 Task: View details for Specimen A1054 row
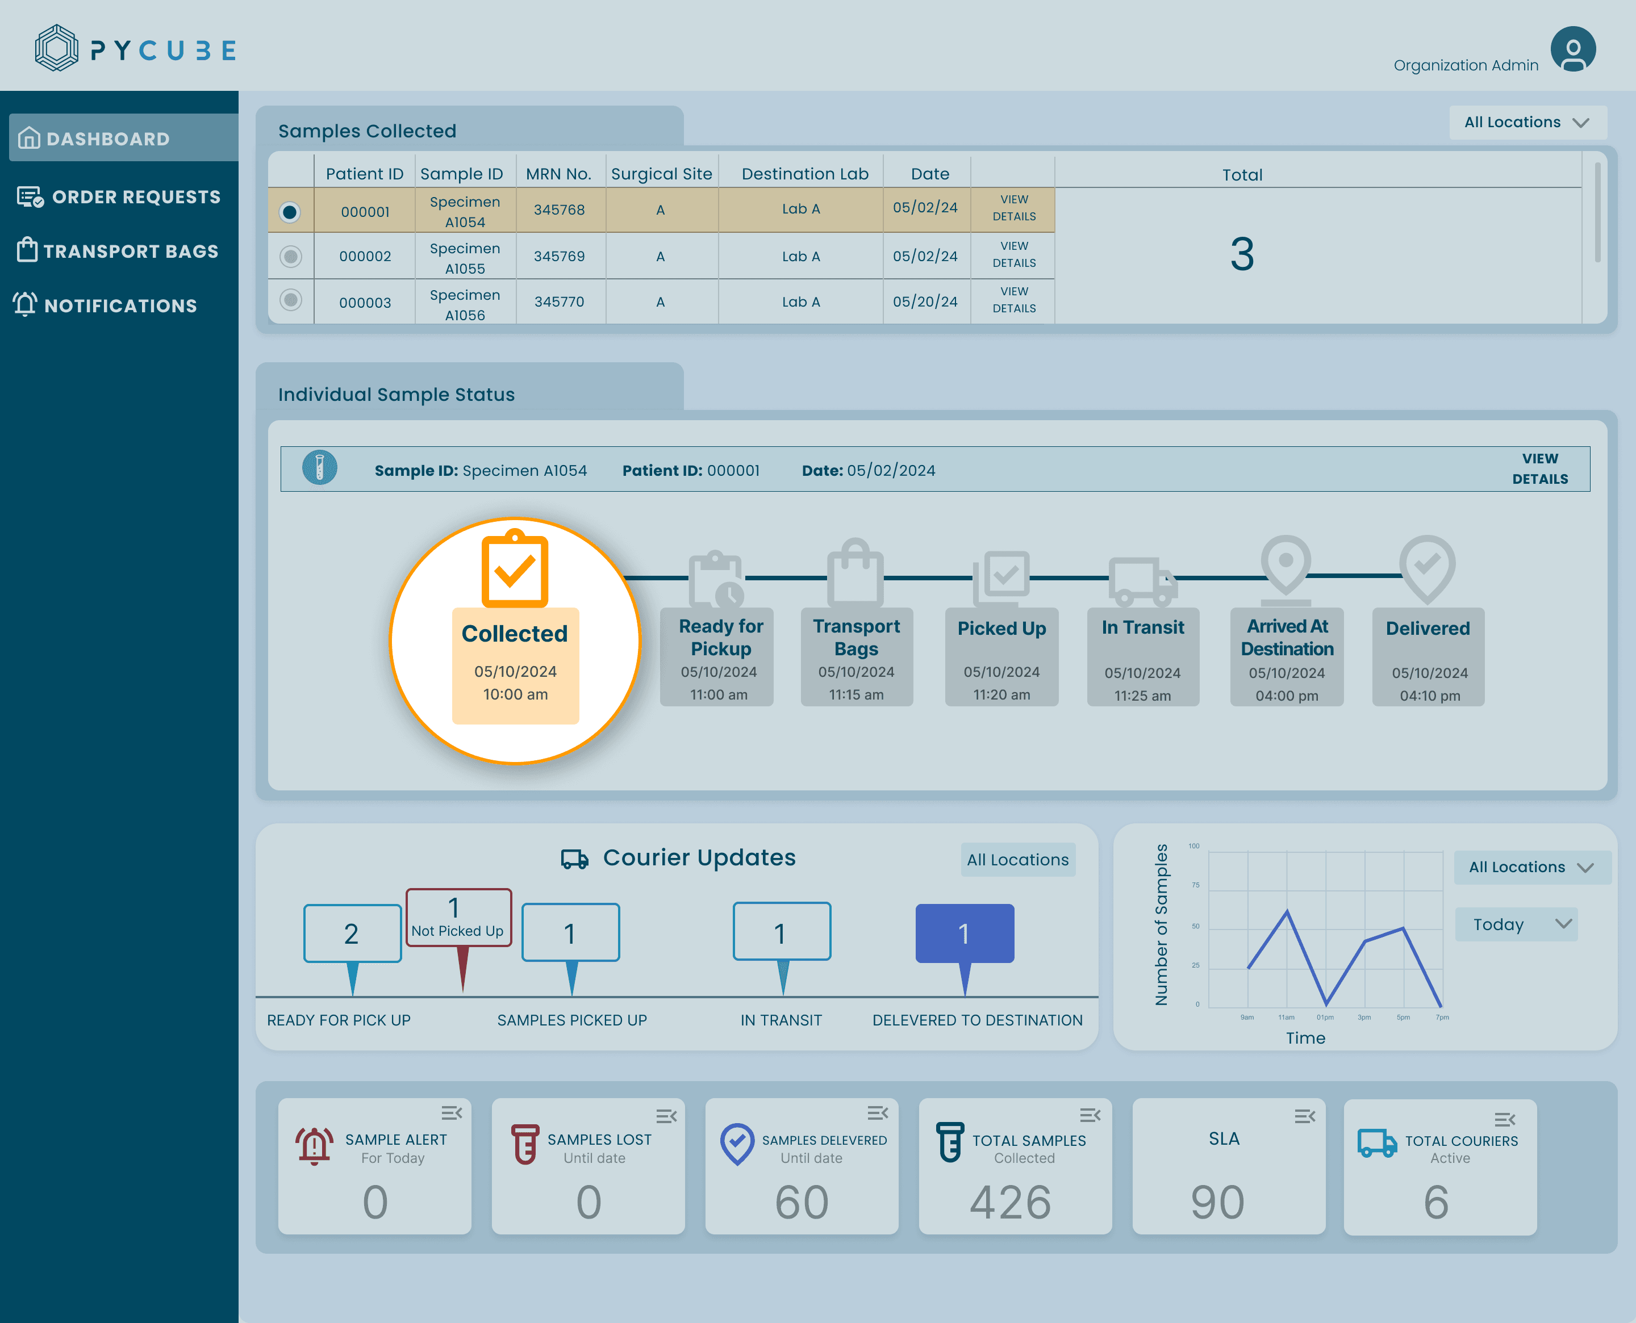coord(1013,207)
